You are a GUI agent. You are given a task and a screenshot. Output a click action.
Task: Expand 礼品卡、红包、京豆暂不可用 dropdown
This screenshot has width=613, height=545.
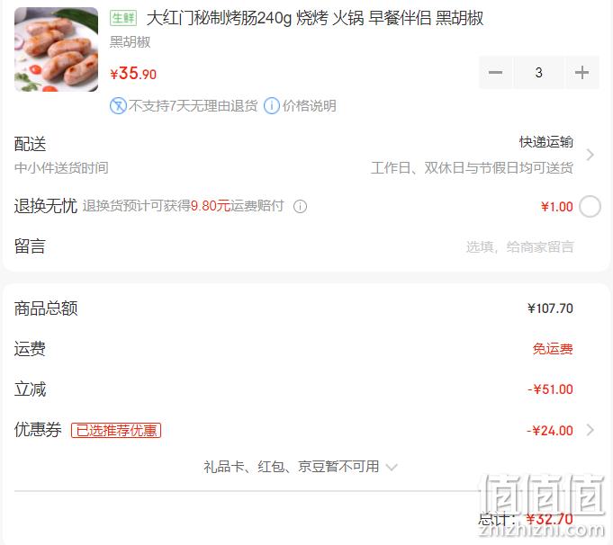click(x=301, y=467)
